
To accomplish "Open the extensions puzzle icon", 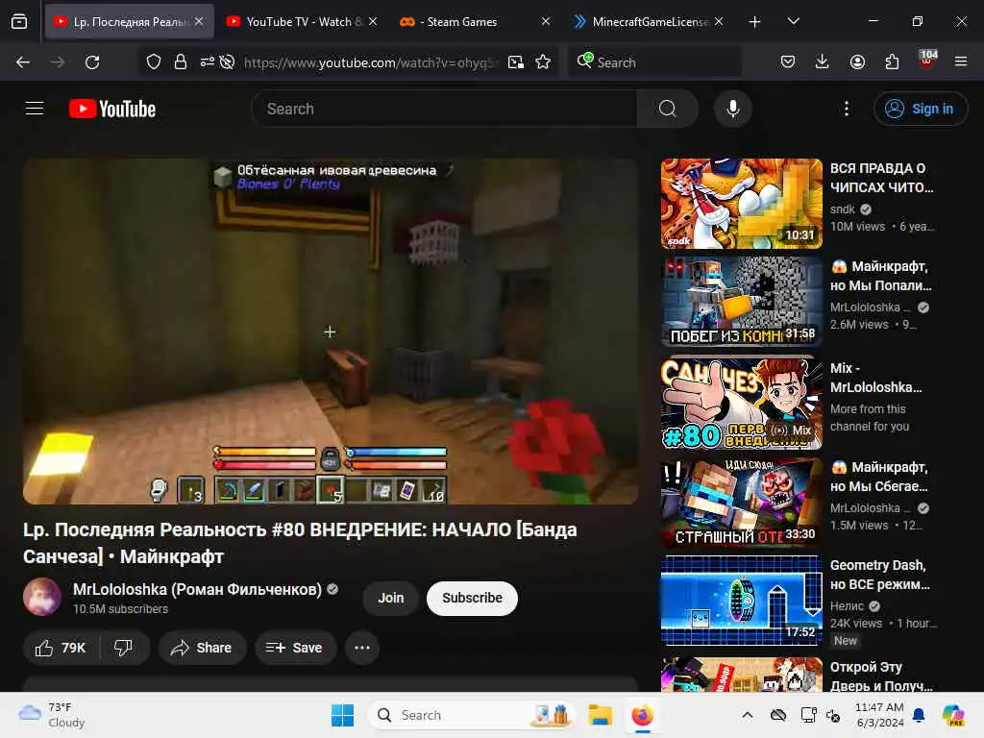I will coord(892,61).
